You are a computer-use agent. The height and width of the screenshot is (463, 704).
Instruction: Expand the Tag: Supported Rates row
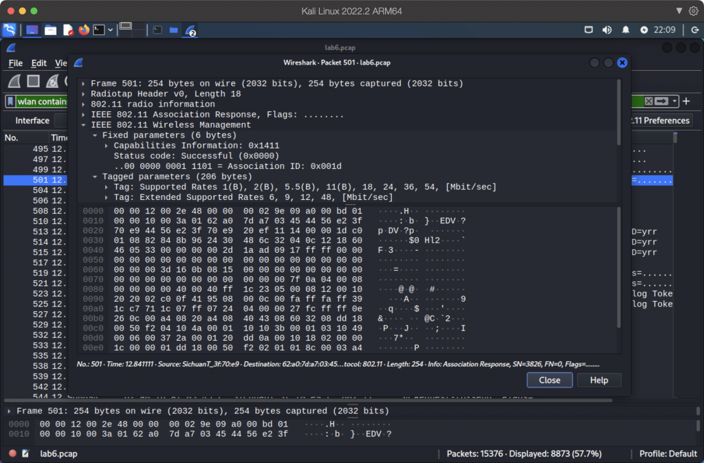click(107, 187)
